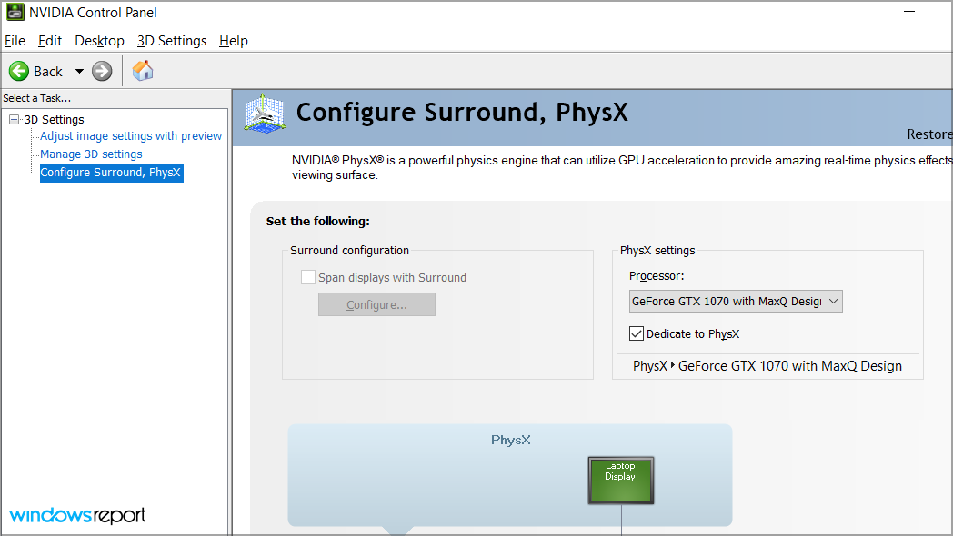
Task: Click the Back text button
Action: 48,72
